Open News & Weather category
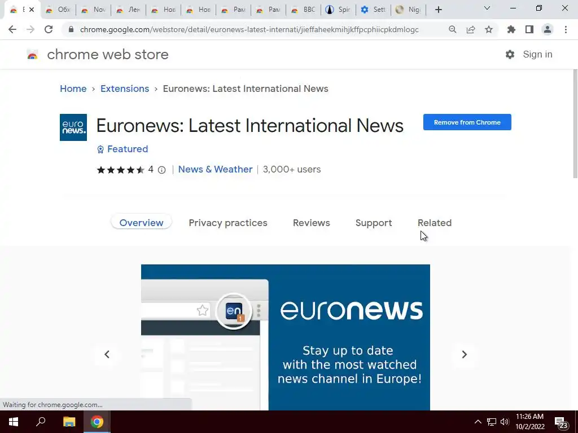This screenshot has height=433, width=578. click(215, 169)
